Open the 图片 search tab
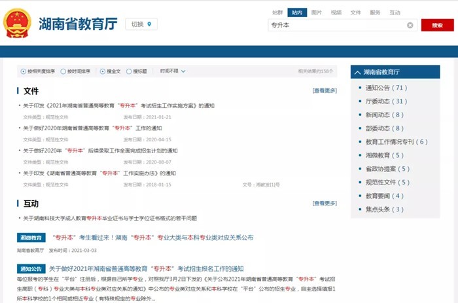This screenshot has width=458, height=303. (317, 12)
